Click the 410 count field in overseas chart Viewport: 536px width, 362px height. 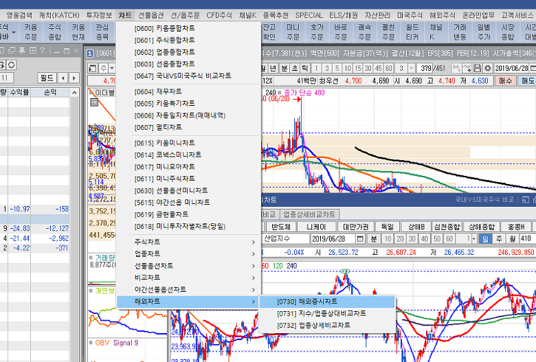point(527,238)
